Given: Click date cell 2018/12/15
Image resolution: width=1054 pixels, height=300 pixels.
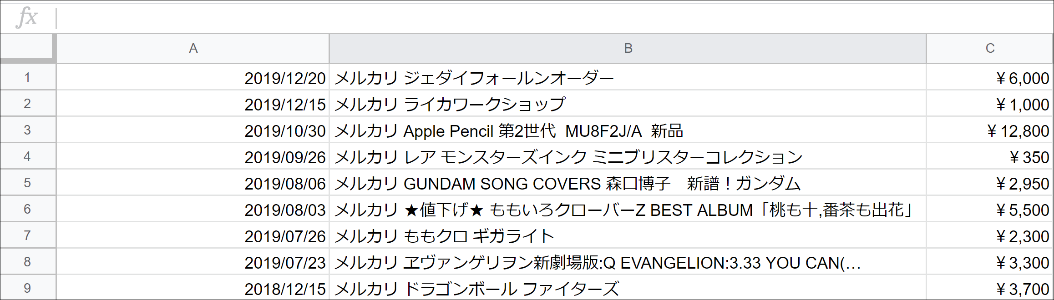Looking at the screenshot, I should coord(193,288).
